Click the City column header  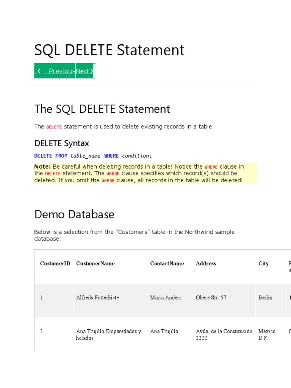(x=263, y=263)
